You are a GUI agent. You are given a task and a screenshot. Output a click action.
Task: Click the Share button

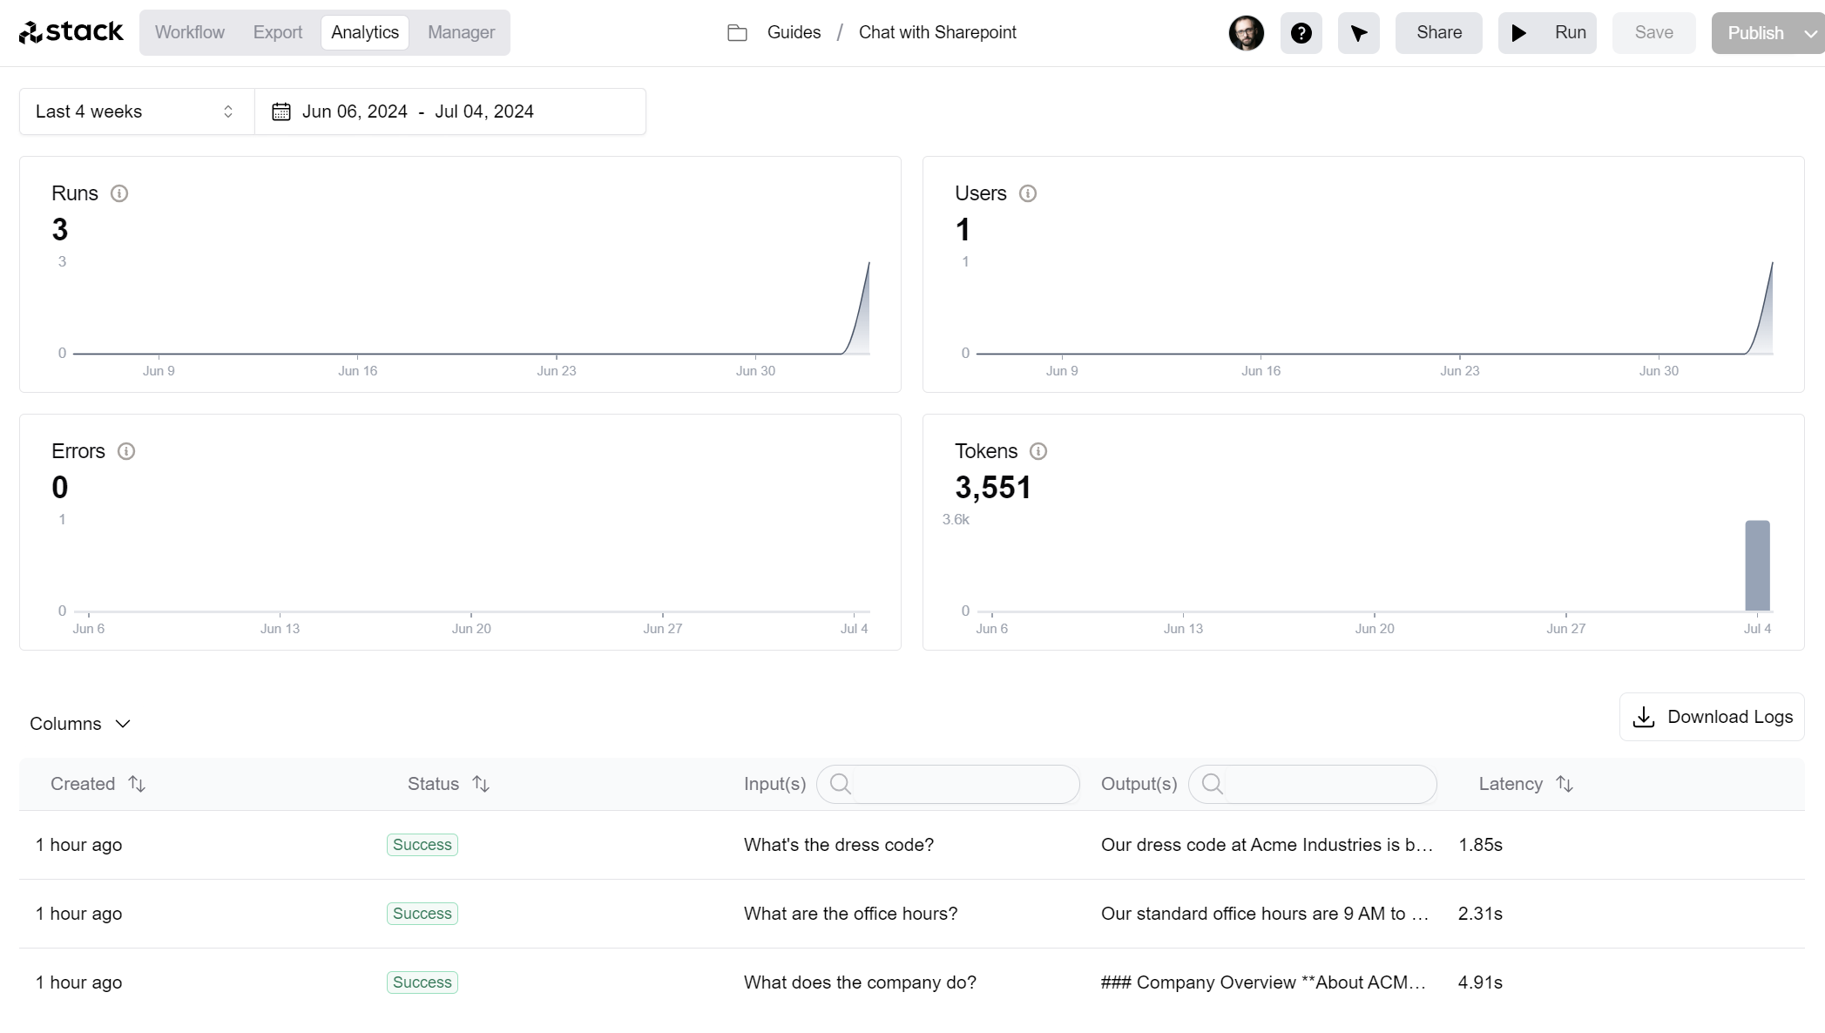(1437, 32)
